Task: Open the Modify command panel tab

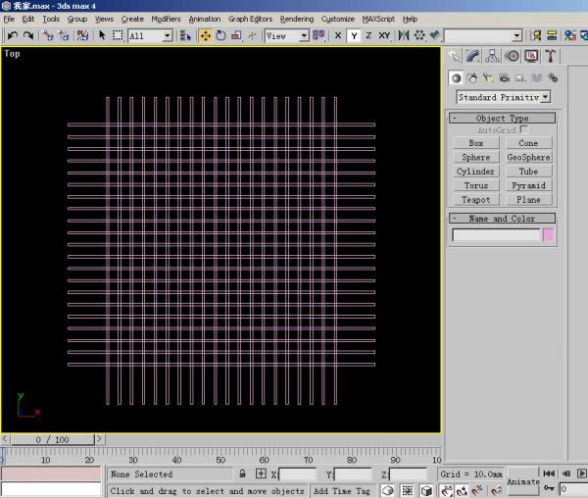Action: click(473, 56)
